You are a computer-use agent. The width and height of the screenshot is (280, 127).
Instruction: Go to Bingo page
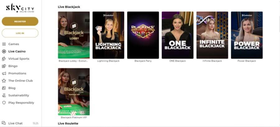pos(13,66)
